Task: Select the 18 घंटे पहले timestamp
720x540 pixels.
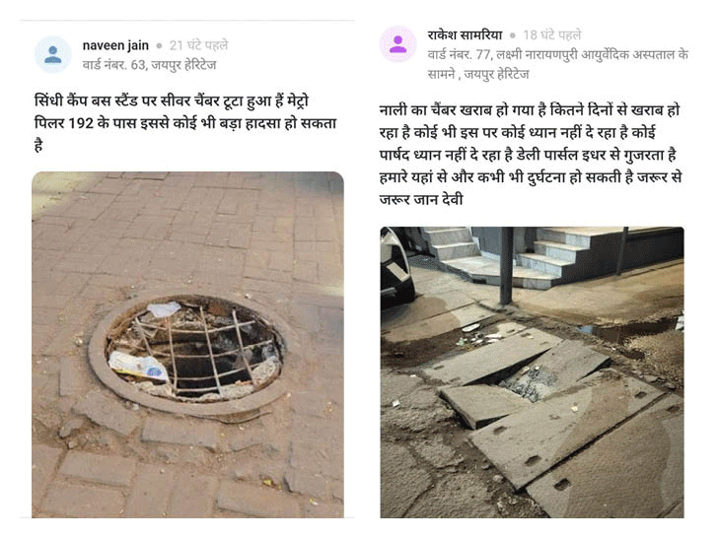Action: tap(551, 34)
